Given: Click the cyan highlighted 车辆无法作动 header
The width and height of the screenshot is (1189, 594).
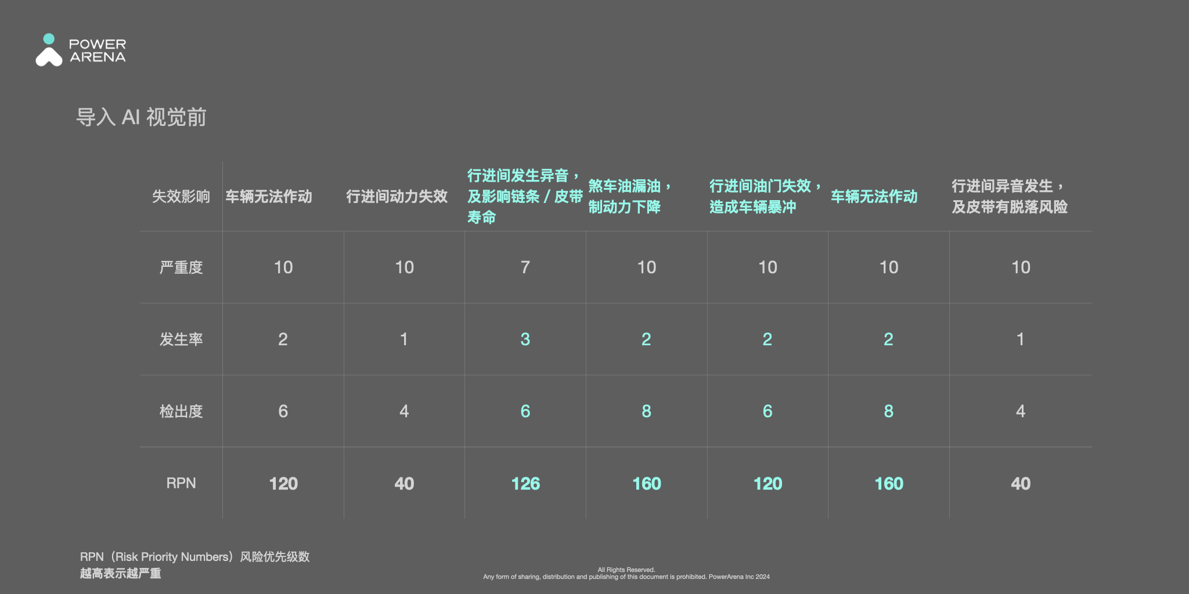Looking at the screenshot, I should (x=874, y=197).
